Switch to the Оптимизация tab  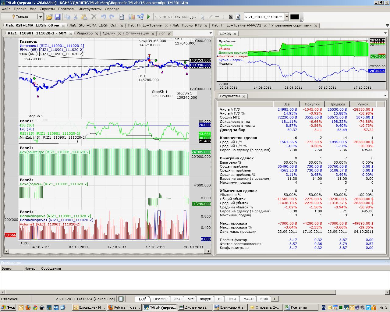pos(137,33)
